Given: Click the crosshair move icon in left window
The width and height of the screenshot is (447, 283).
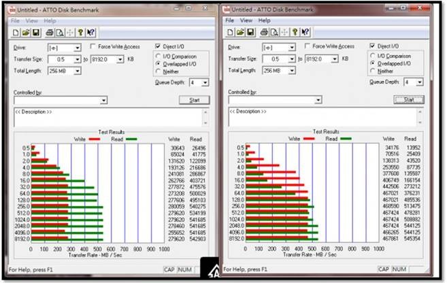Looking at the screenshot, I should 70,33.
